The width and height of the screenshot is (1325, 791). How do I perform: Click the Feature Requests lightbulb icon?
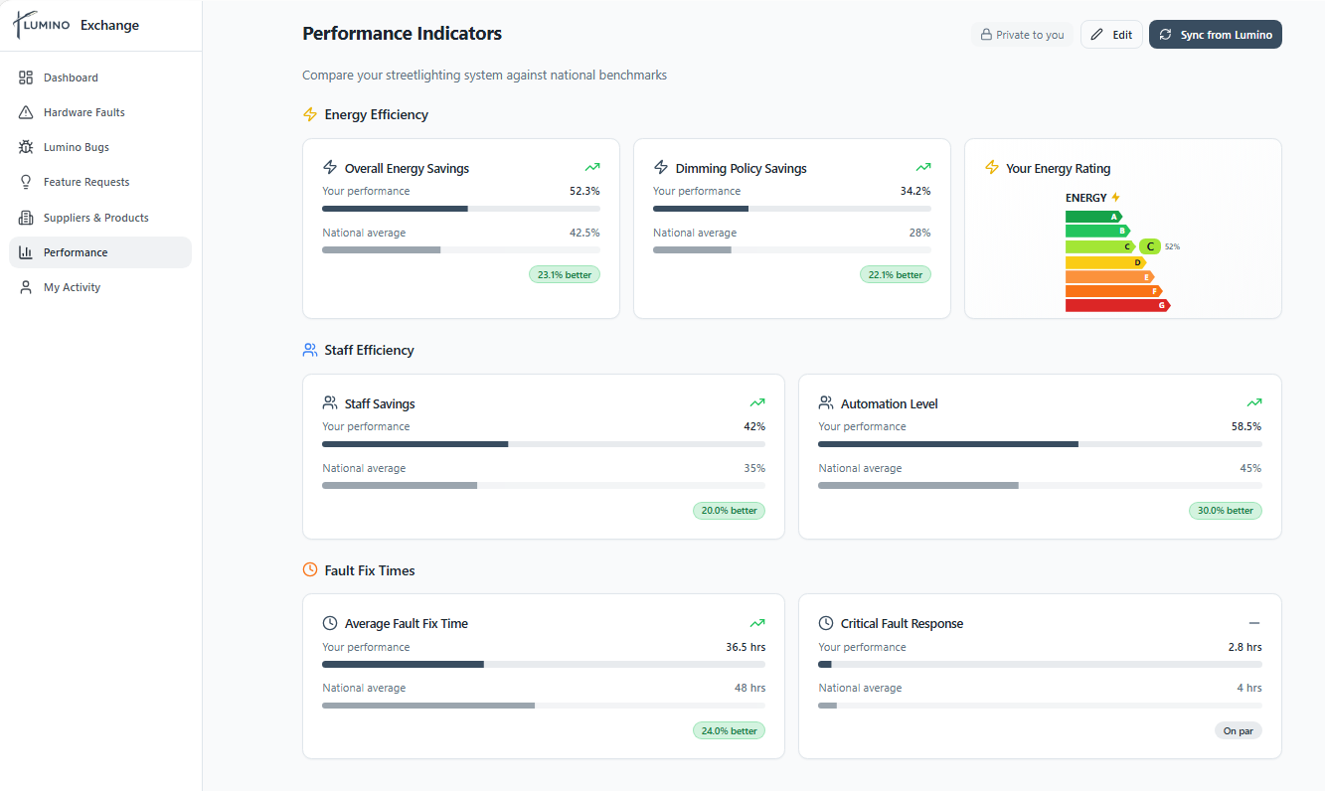[26, 182]
